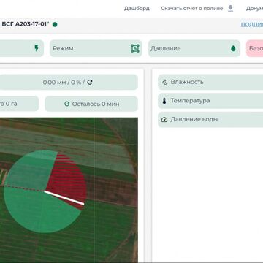Click the humidity icon beside Влажность
This screenshot has height=263, width=263.
(164, 82)
